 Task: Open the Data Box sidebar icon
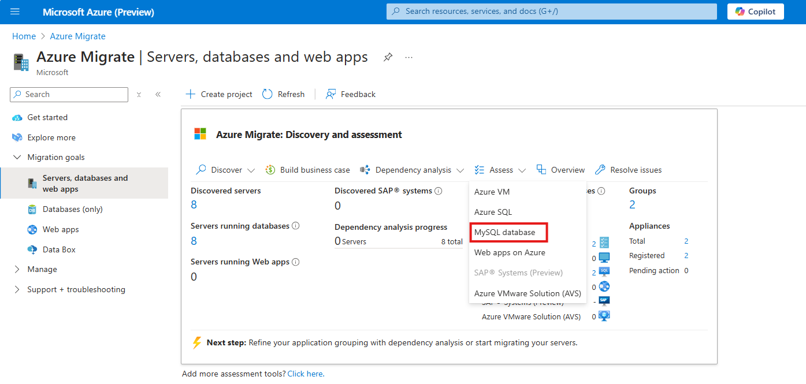pyautogui.click(x=32, y=249)
